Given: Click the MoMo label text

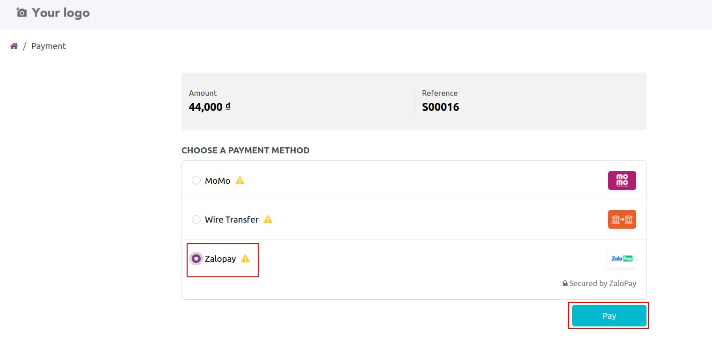Looking at the screenshot, I should point(218,181).
